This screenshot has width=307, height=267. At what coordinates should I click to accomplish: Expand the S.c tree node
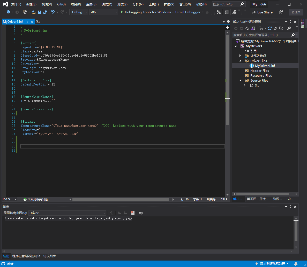(245, 85)
